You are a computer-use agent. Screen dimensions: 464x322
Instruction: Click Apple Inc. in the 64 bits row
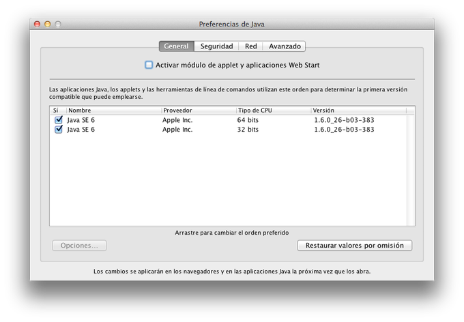tap(177, 120)
